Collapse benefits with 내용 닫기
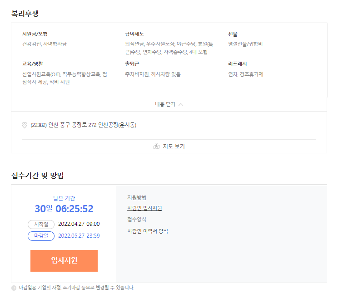Screen dimensions: 338x293 (169, 104)
